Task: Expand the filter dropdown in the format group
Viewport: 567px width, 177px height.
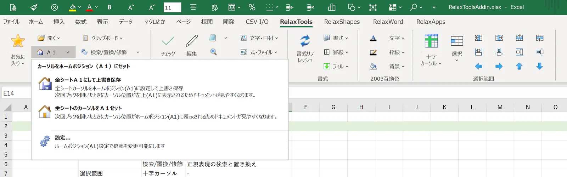Action: coord(336,66)
